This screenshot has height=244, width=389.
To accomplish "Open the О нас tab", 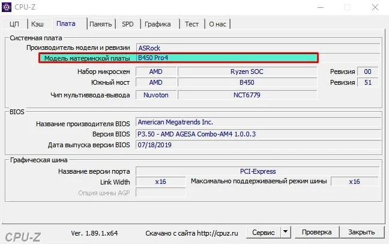I will pos(217,24).
